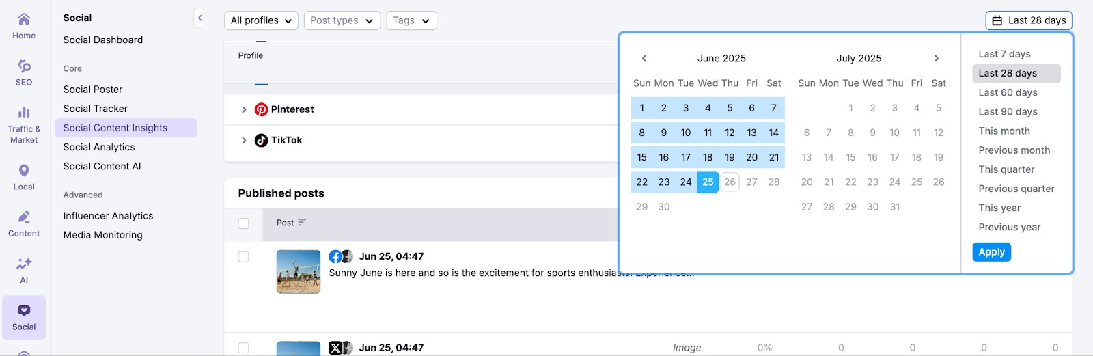The width and height of the screenshot is (1093, 356).
Task: Click the July 2025 month heading
Action: pyautogui.click(x=859, y=58)
